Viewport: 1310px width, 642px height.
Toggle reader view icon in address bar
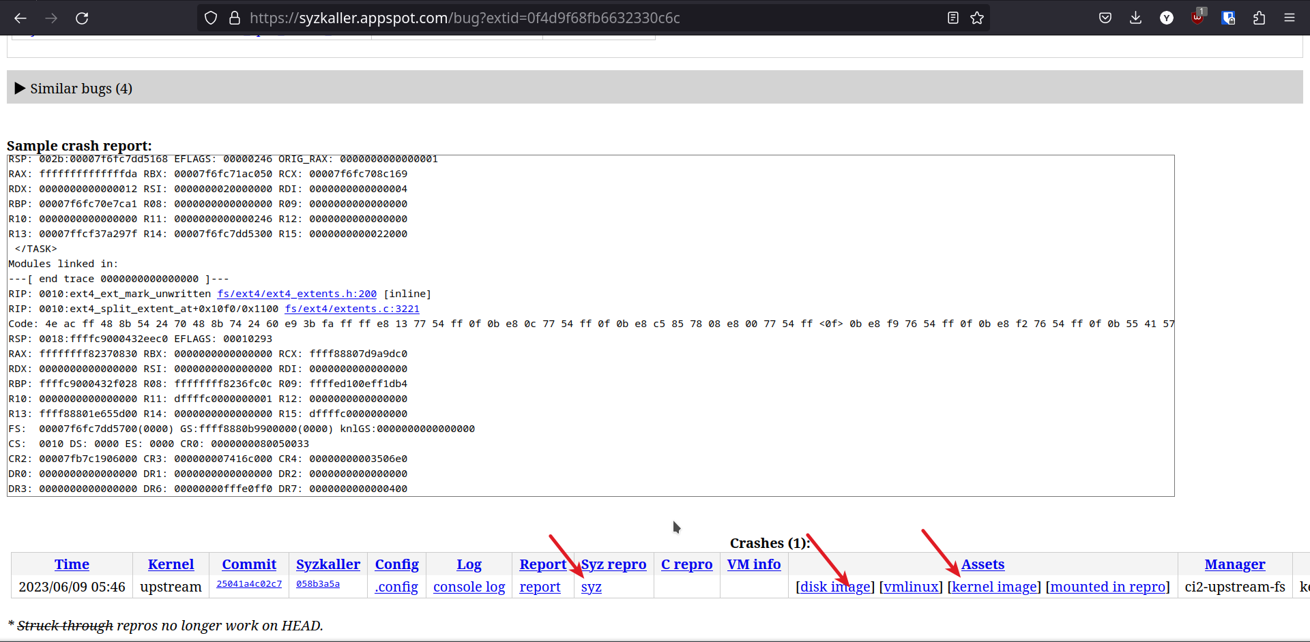[953, 18]
